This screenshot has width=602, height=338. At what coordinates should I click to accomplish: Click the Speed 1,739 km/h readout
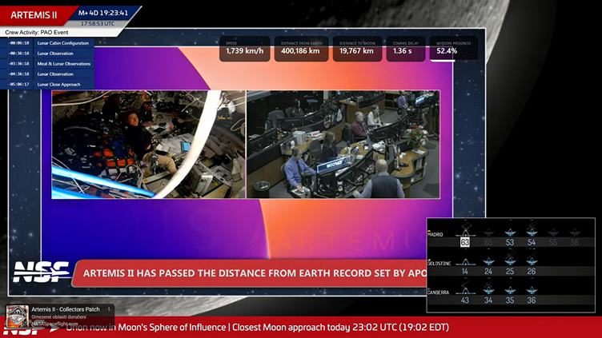(244, 49)
